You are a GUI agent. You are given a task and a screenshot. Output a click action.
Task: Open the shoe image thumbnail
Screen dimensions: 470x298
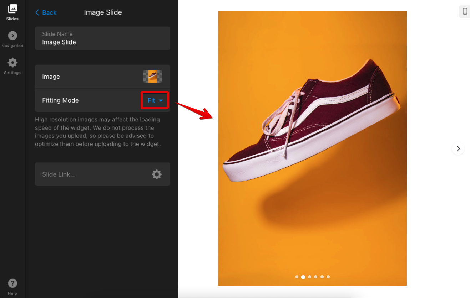(x=153, y=77)
